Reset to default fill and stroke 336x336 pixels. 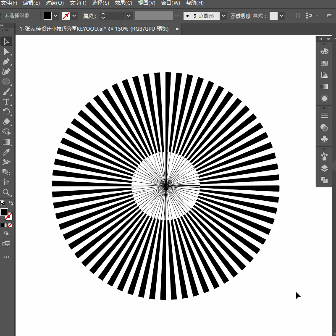(3, 202)
